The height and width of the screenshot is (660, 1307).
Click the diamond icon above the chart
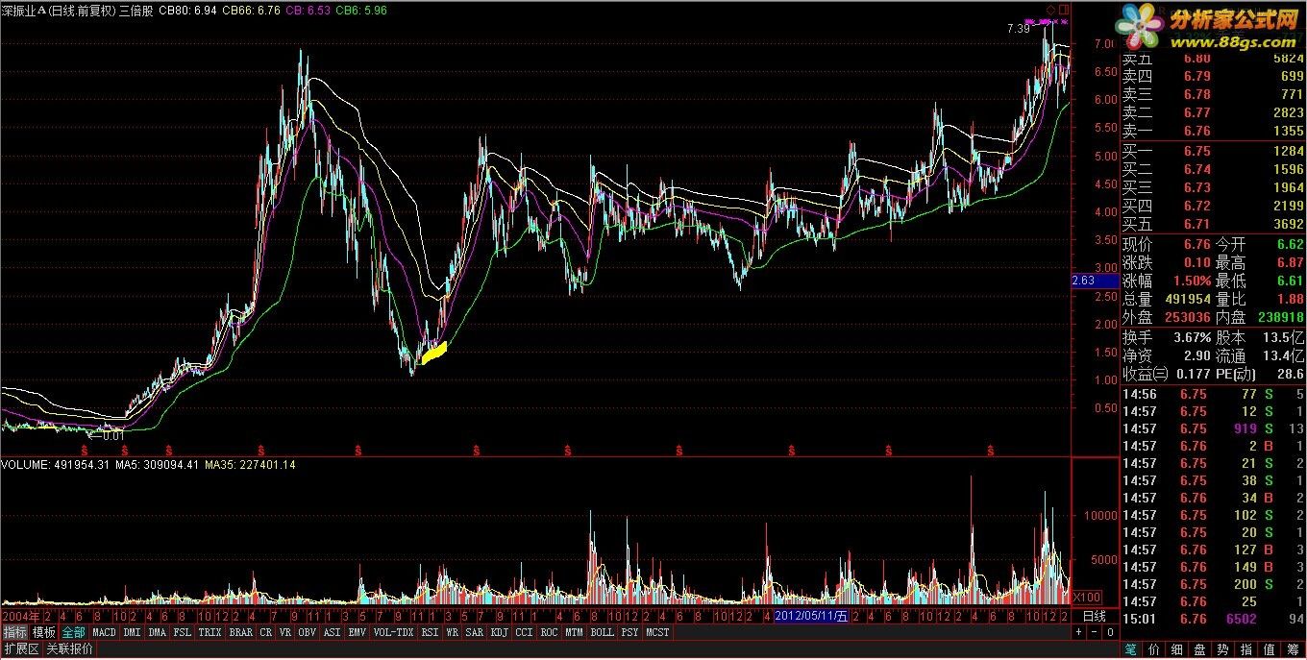(x=1050, y=10)
